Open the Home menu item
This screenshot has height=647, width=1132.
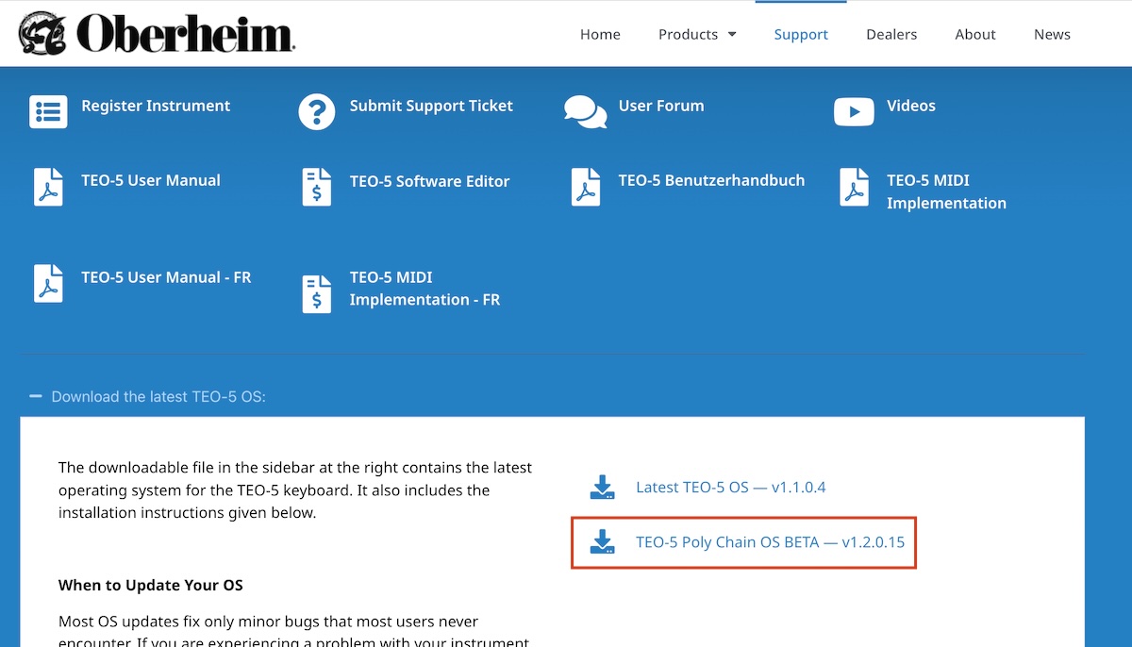point(600,34)
